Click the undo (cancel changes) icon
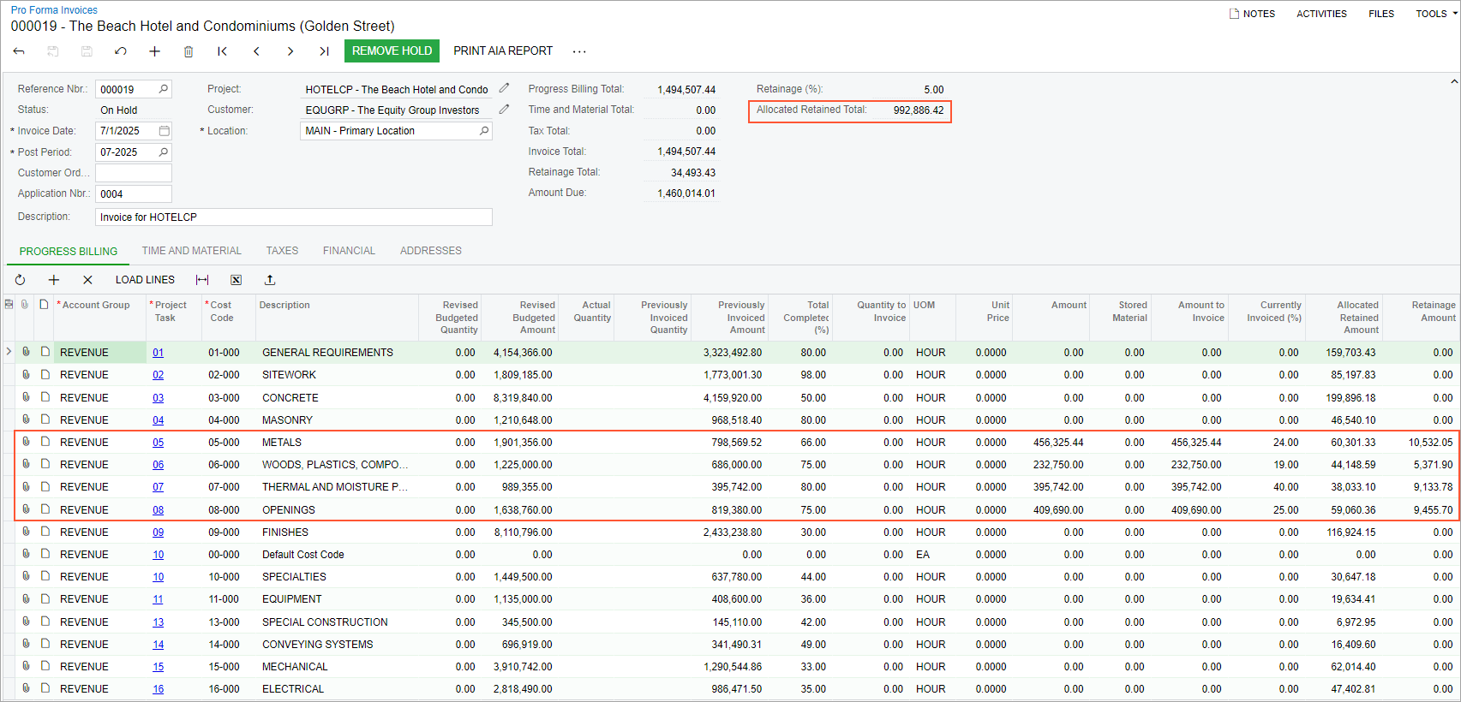Image resolution: width=1461 pixels, height=702 pixels. pyautogui.click(x=121, y=51)
